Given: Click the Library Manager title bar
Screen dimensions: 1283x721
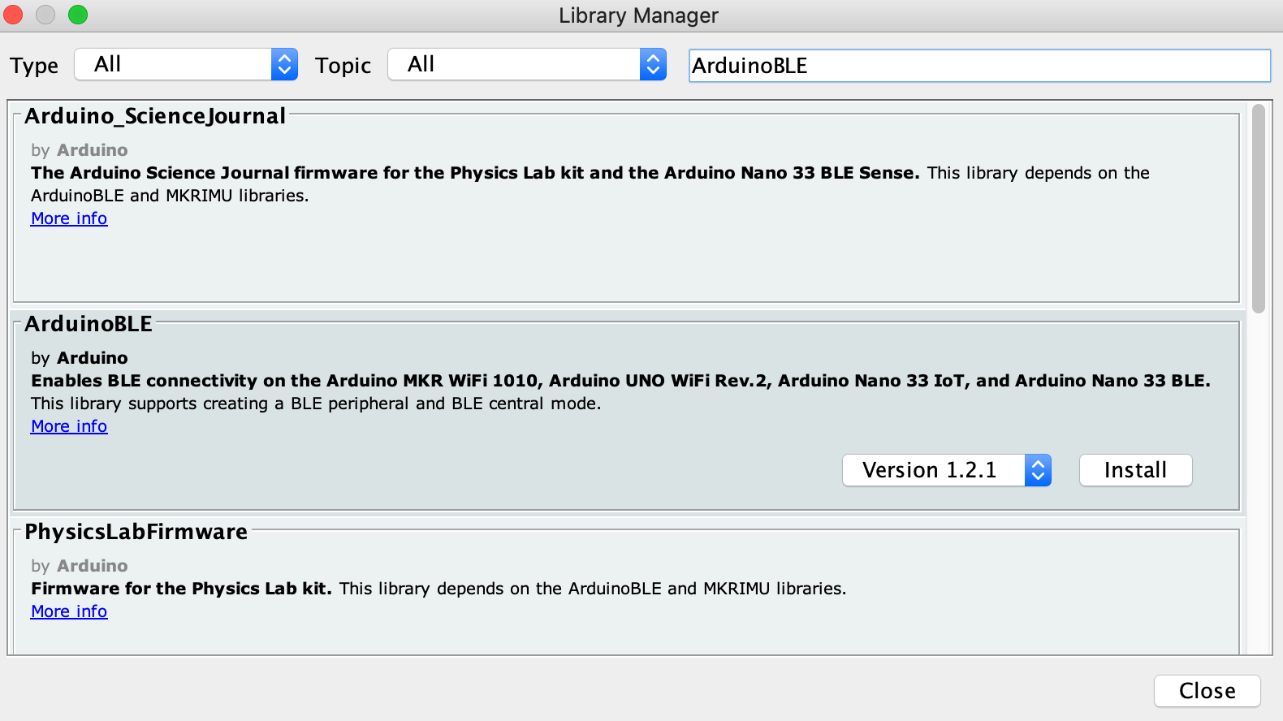Looking at the screenshot, I should click(x=638, y=15).
